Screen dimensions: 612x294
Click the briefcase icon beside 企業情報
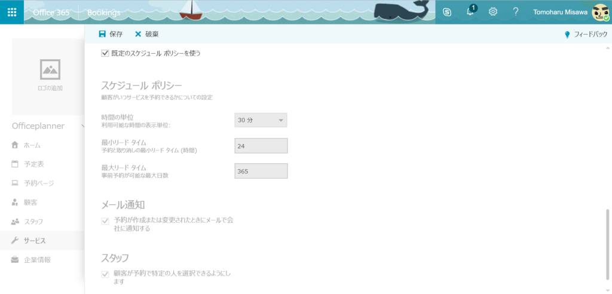15,260
